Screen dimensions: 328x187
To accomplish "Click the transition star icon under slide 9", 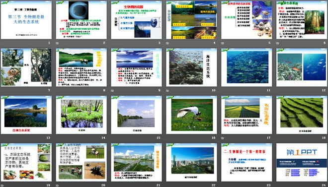I will (x=112, y=91).
